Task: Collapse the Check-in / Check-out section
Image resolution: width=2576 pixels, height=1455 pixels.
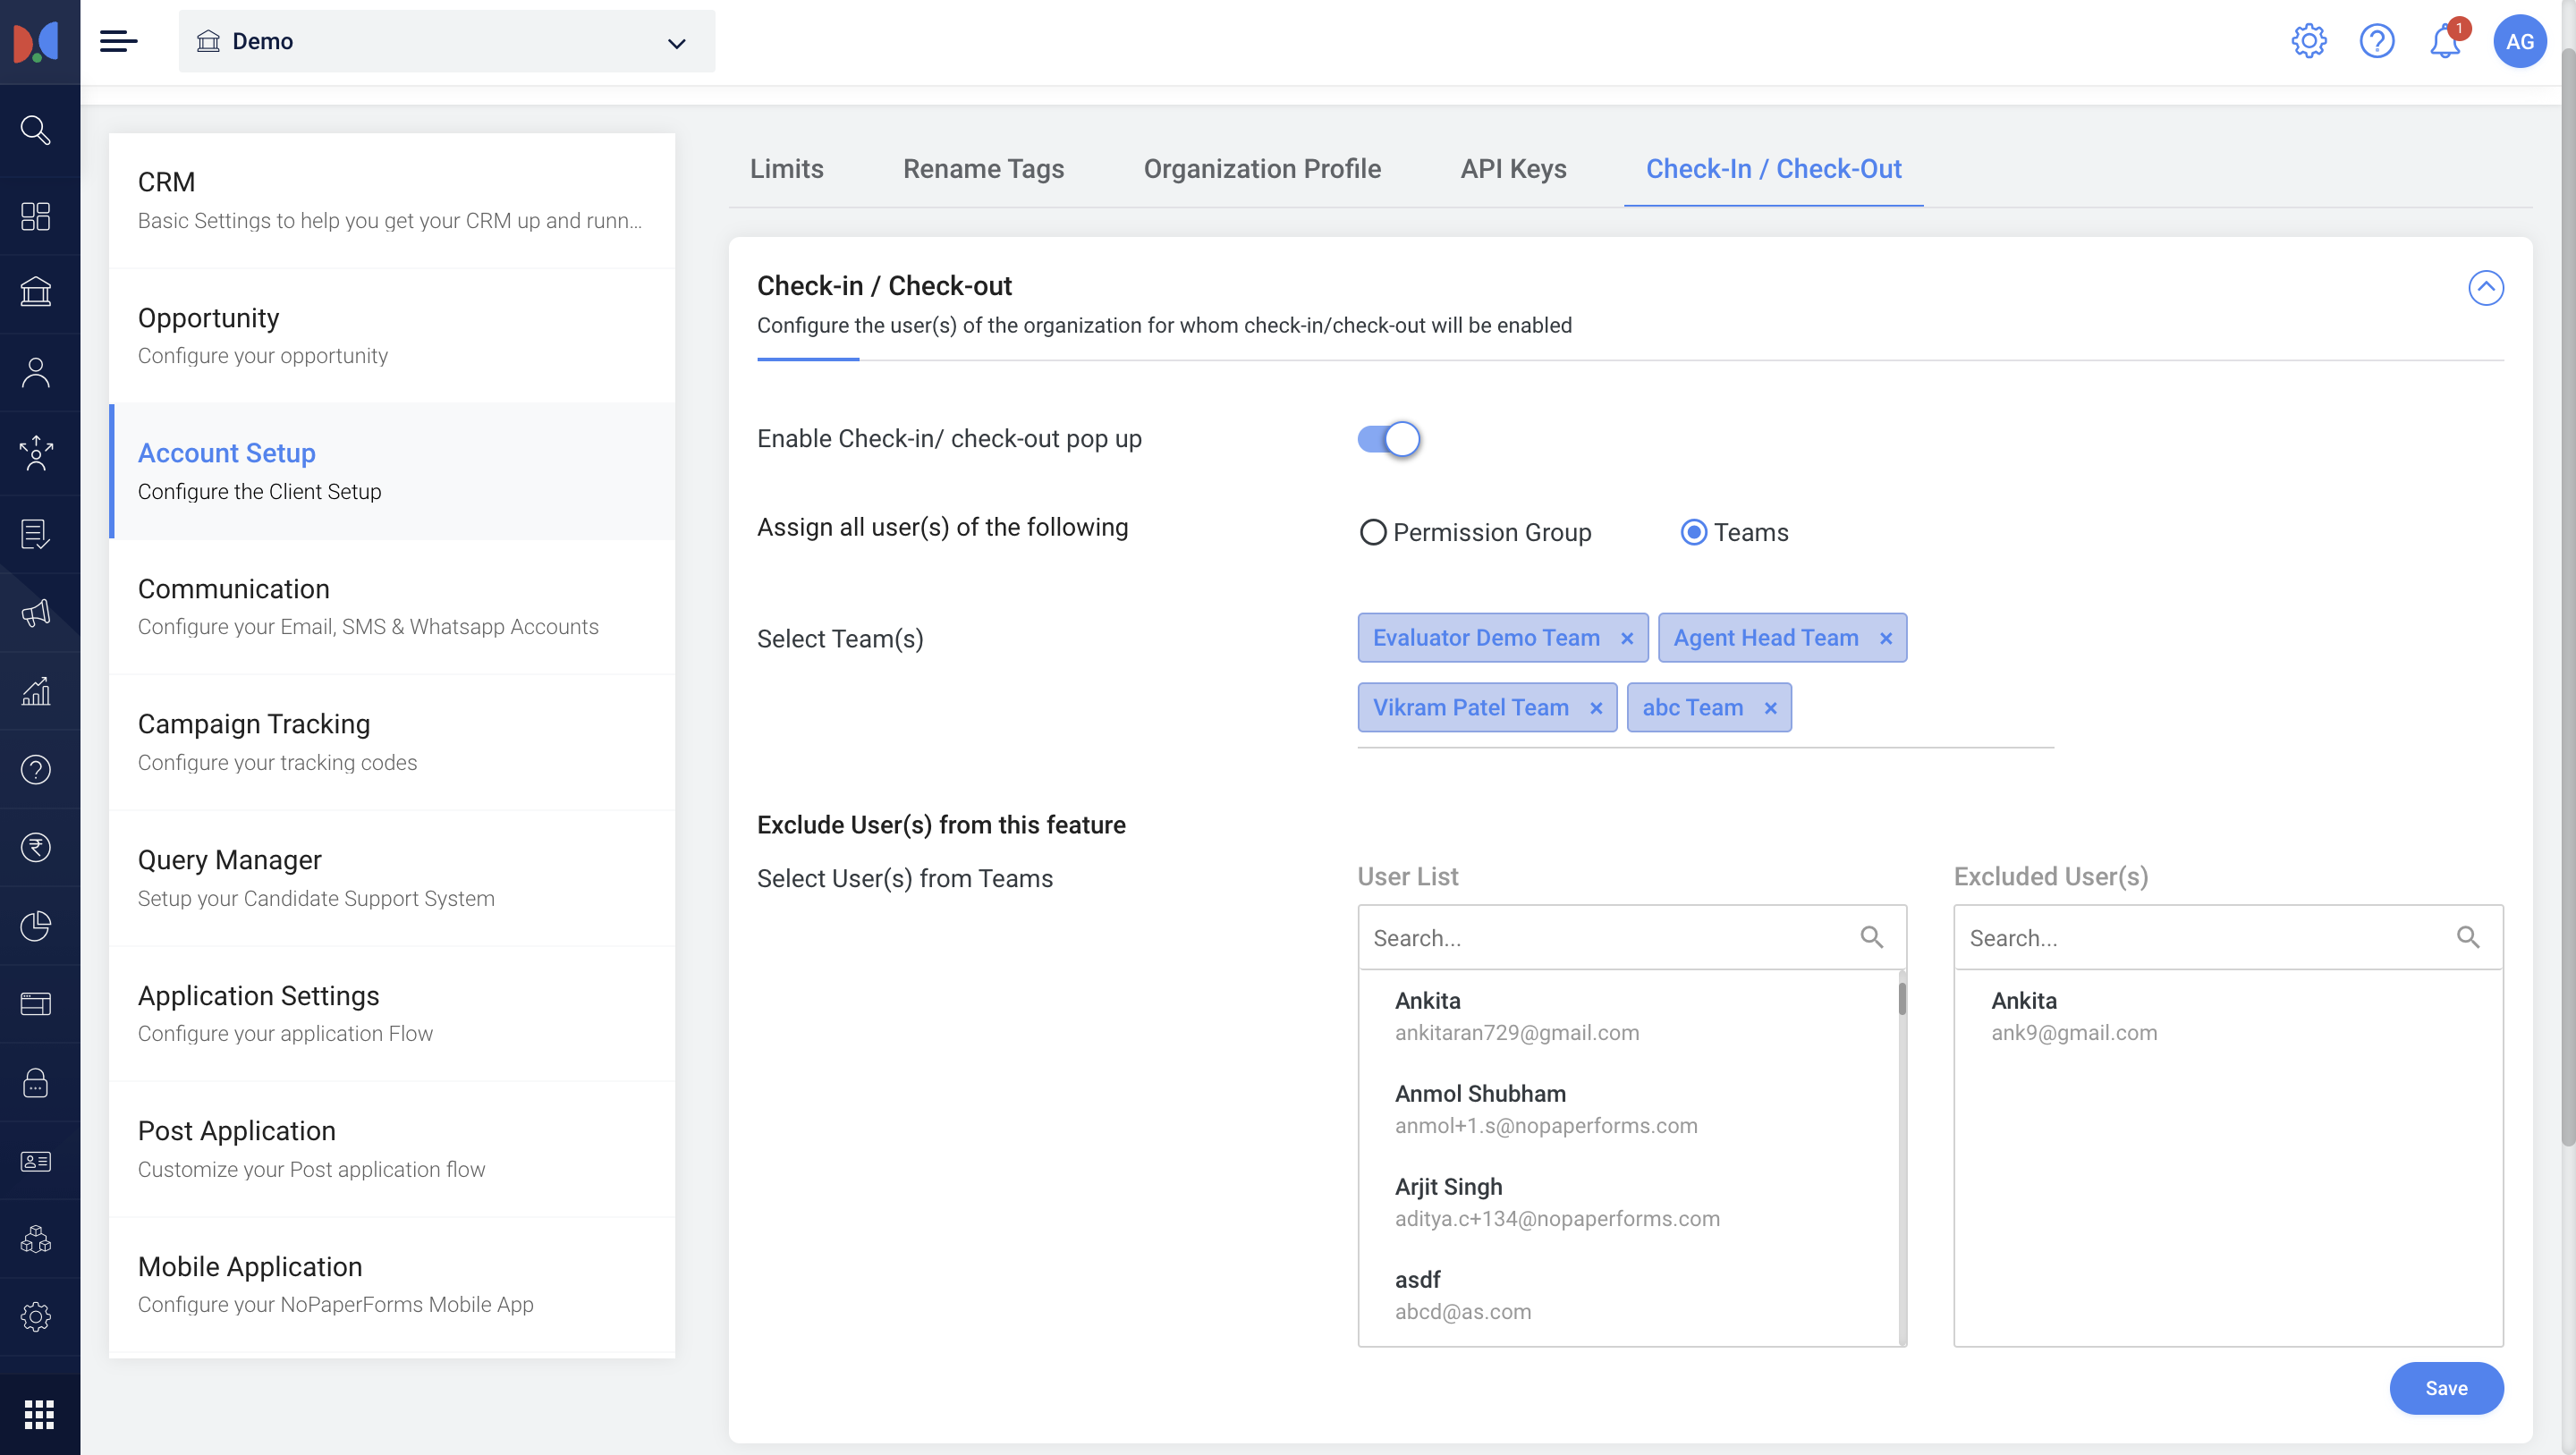Action: pyautogui.click(x=2486, y=288)
